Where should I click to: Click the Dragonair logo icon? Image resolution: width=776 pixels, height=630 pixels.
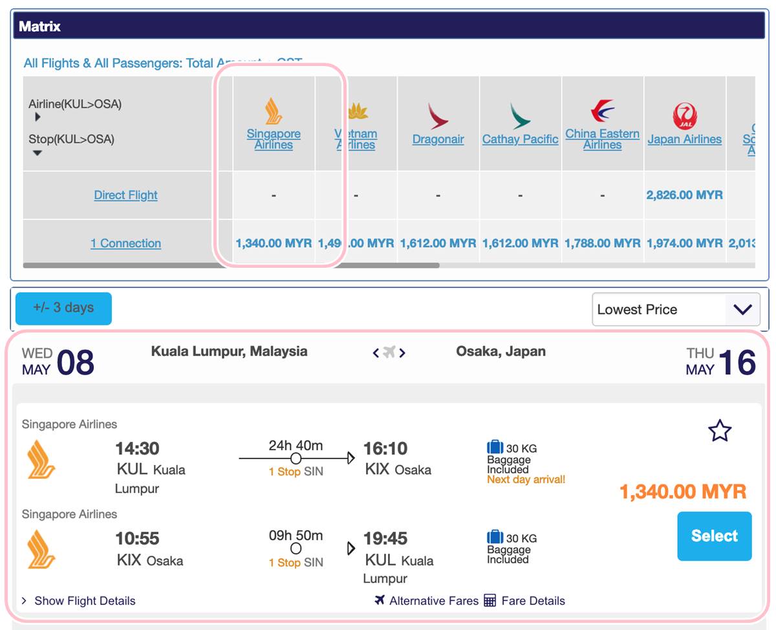tap(438, 116)
